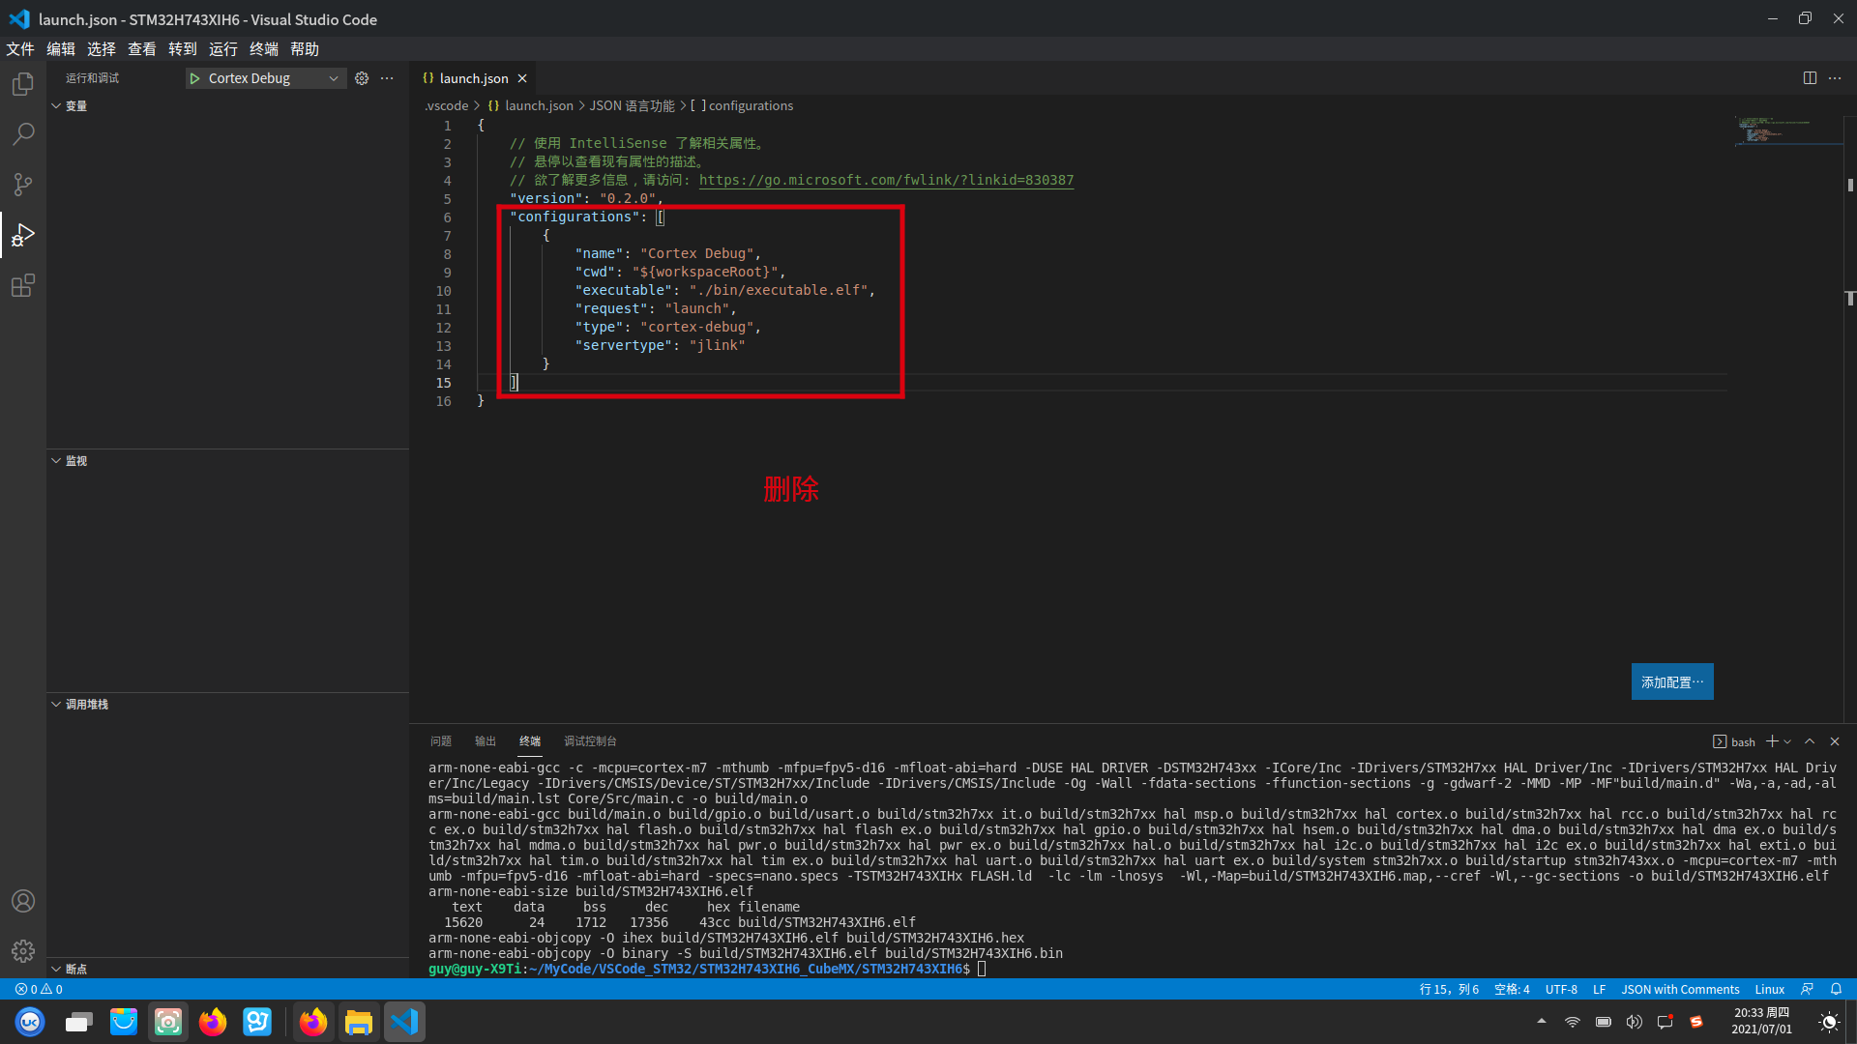Image resolution: width=1857 pixels, height=1044 pixels.
Task: Change indentation 空格: 4 setting
Action: [1512, 989]
